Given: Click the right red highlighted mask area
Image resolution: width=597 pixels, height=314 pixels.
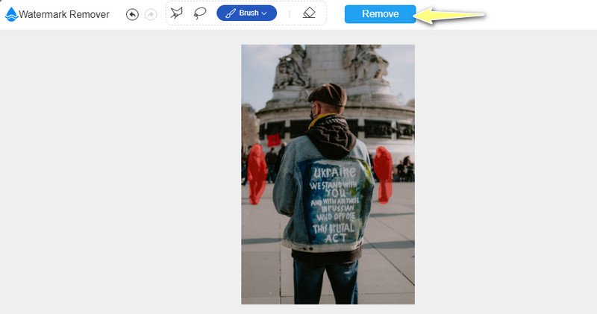Looking at the screenshot, I should pyautogui.click(x=383, y=174).
